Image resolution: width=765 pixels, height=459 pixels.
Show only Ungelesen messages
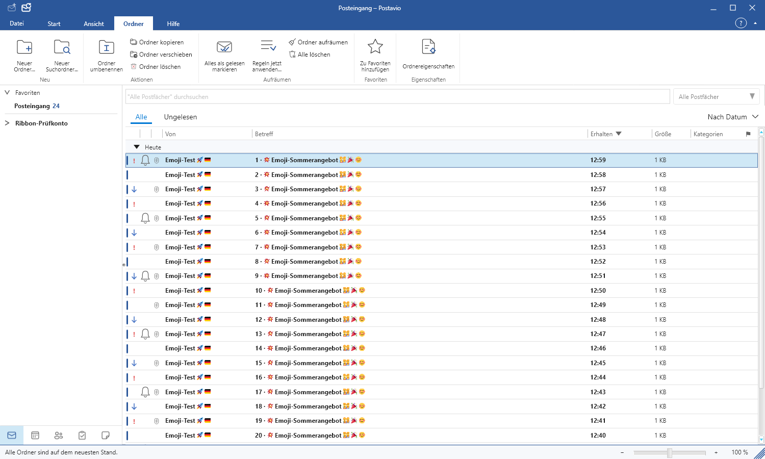coord(181,117)
